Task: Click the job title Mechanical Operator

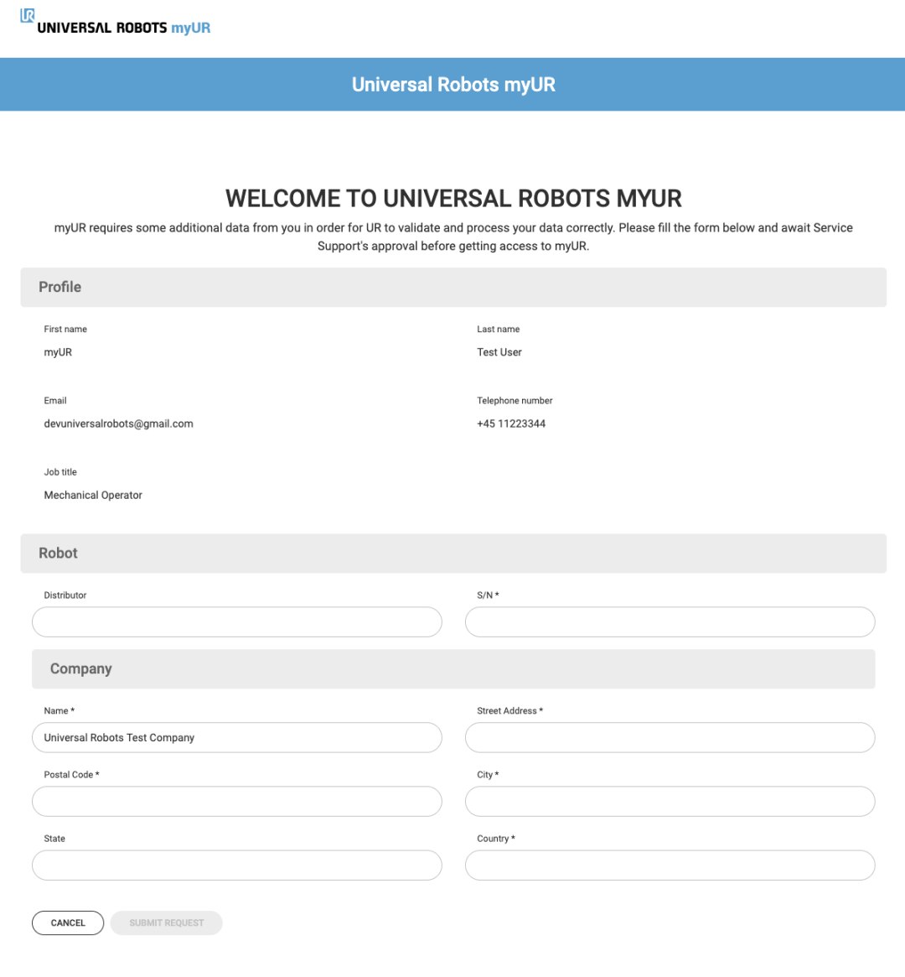Action: pos(93,496)
